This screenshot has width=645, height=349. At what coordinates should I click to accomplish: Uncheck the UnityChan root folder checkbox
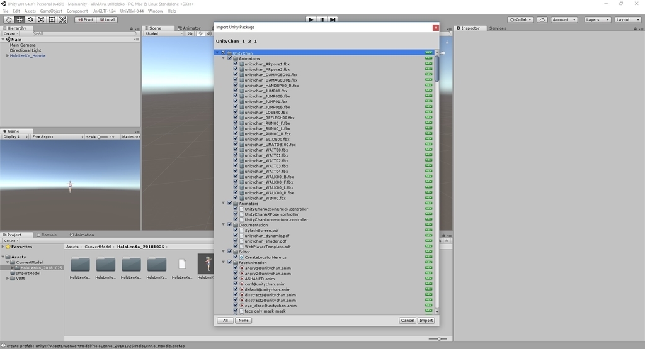(x=224, y=53)
